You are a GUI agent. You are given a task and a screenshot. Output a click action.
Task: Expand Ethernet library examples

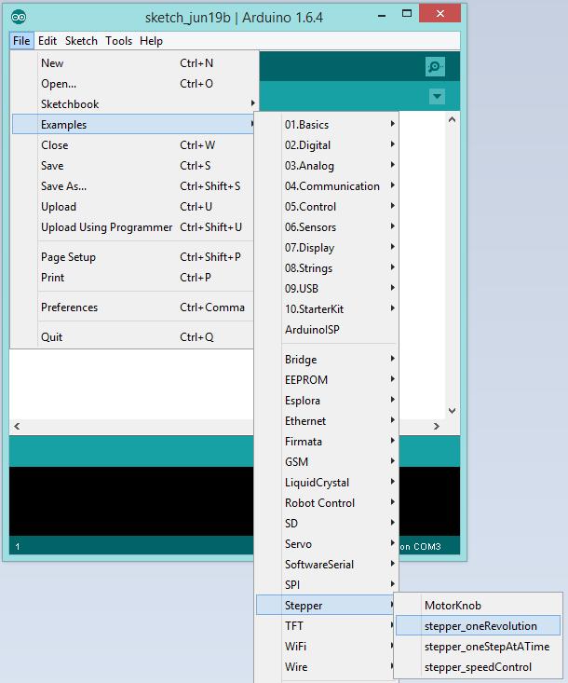327,421
